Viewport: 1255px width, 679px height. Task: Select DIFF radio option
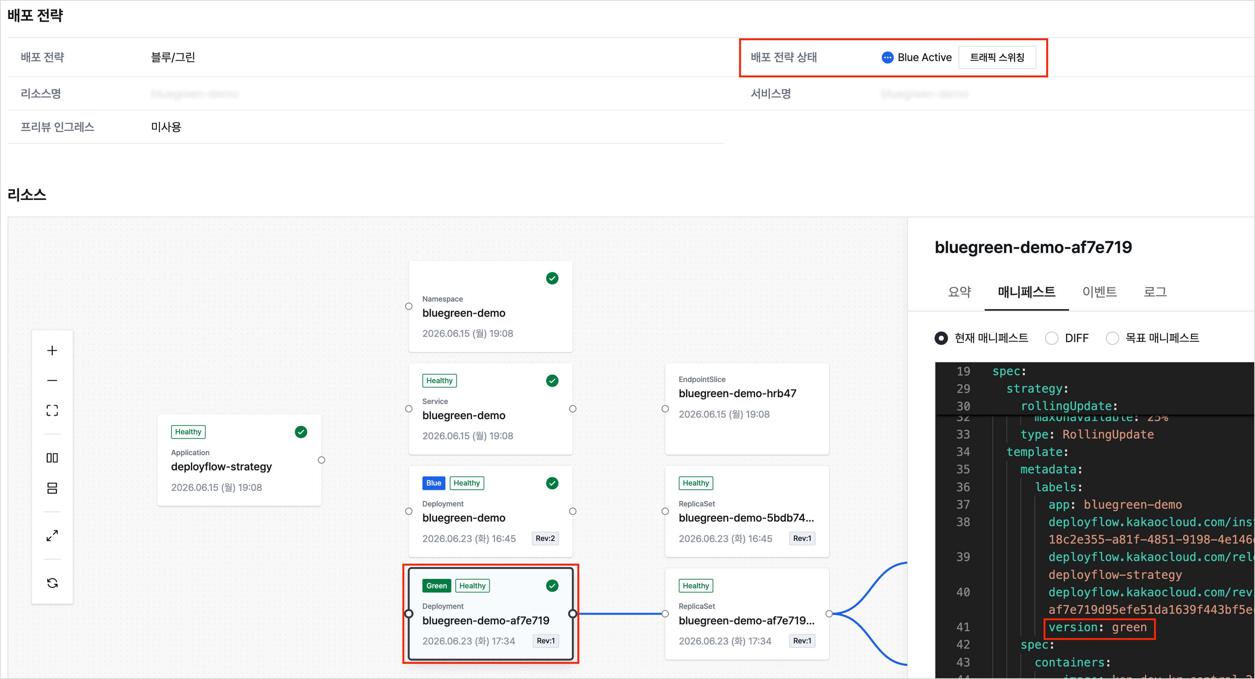pyautogui.click(x=1052, y=338)
